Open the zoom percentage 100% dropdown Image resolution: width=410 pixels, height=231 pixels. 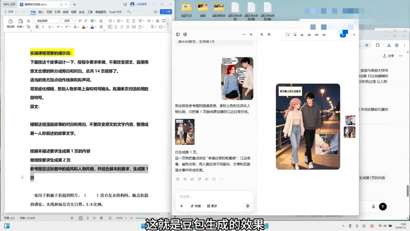tap(121, 218)
